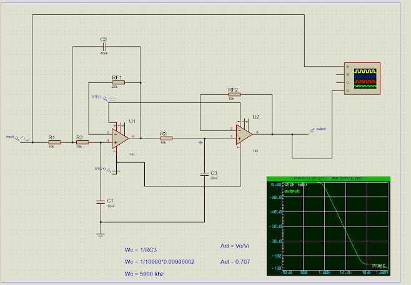Click the green 'output' trace label
Screen dimensions: 411x285
click(x=292, y=191)
